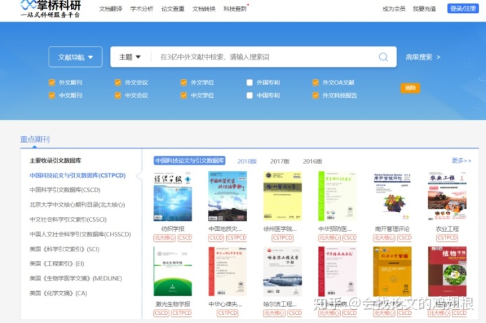Image resolution: width=486 pixels, height=323 pixels.
Task: Select 美国《化学文摘》(CA)
Action: (x=58, y=293)
